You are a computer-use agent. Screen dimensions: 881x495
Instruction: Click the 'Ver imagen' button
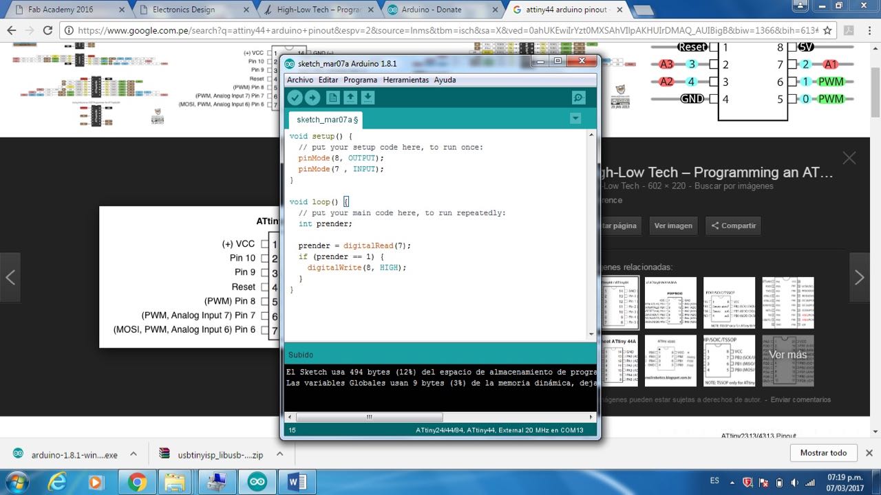point(672,225)
